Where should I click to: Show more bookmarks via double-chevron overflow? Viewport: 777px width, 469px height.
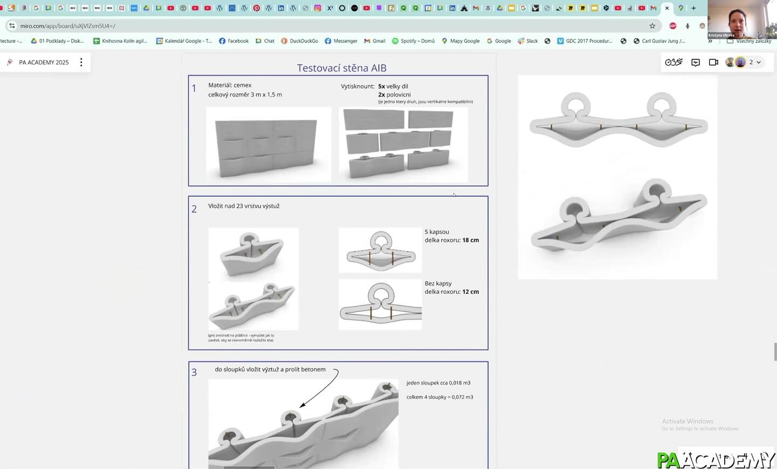coord(710,41)
